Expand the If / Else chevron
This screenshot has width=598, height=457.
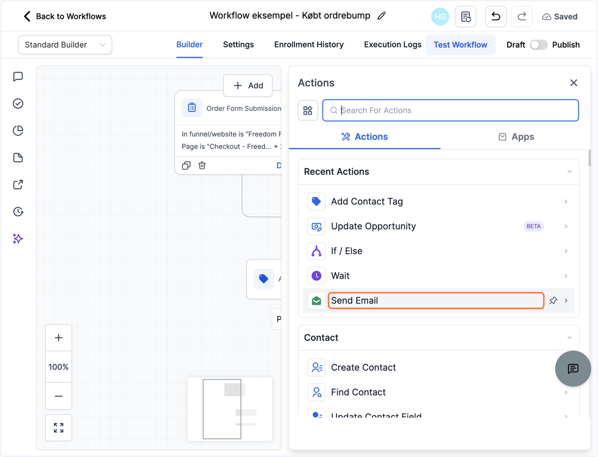(566, 251)
